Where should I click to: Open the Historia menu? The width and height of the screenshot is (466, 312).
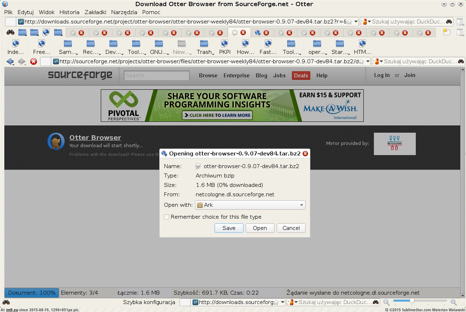69,12
